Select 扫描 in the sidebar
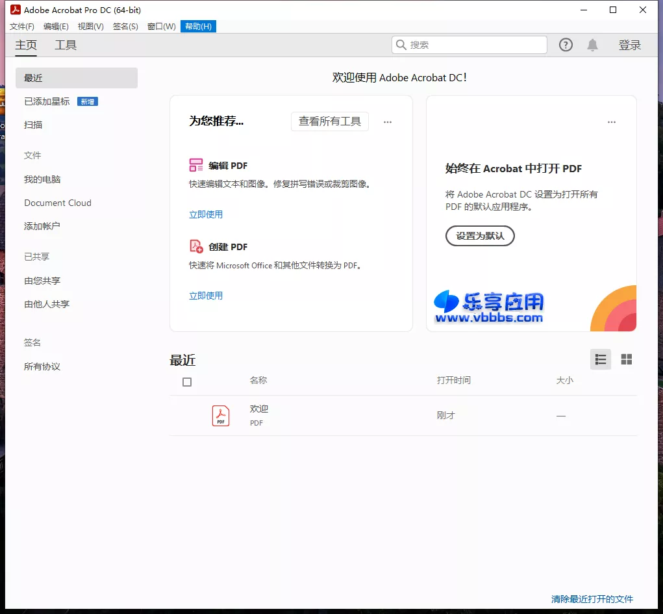The image size is (663, 614). pos(33,125)
